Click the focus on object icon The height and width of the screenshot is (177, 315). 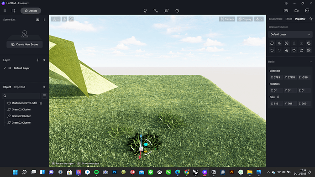287,43
